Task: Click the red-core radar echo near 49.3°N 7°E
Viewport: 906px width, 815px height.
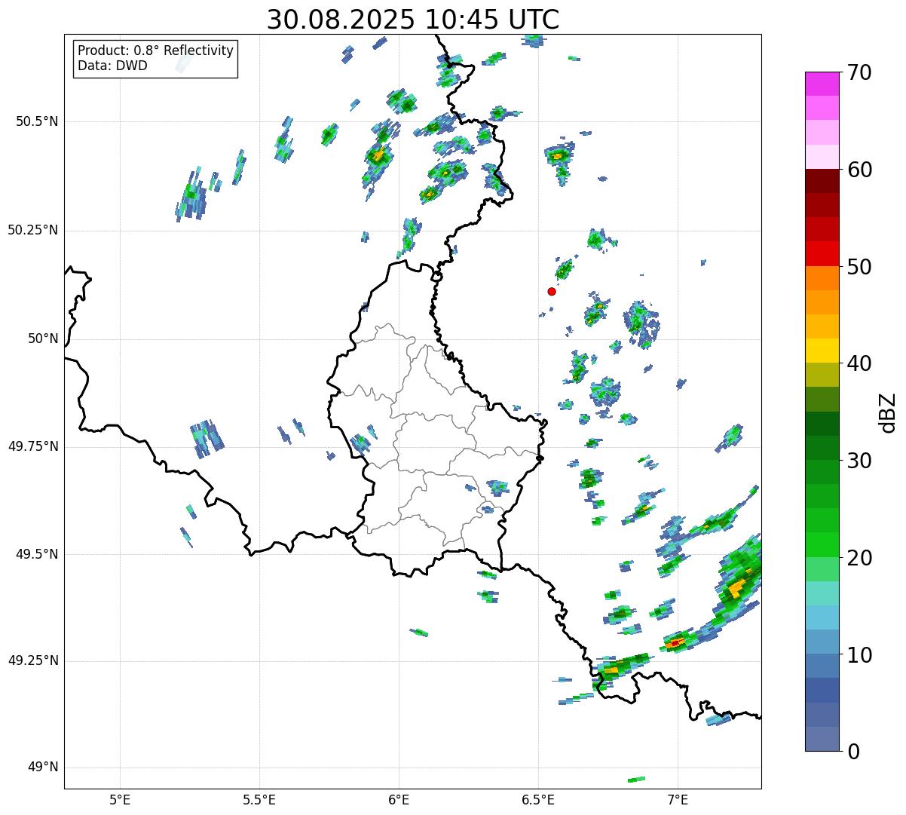Action: click(675, 642)
